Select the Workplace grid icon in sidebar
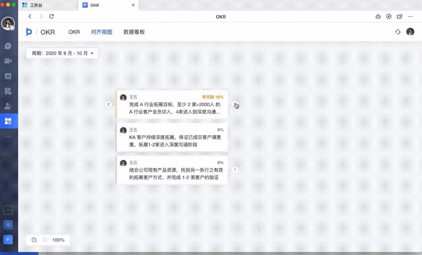This screenshot has width=422, height=255. (8, 121)
